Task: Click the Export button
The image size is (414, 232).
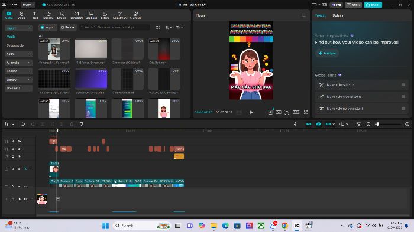Action: tap(373, 5)
